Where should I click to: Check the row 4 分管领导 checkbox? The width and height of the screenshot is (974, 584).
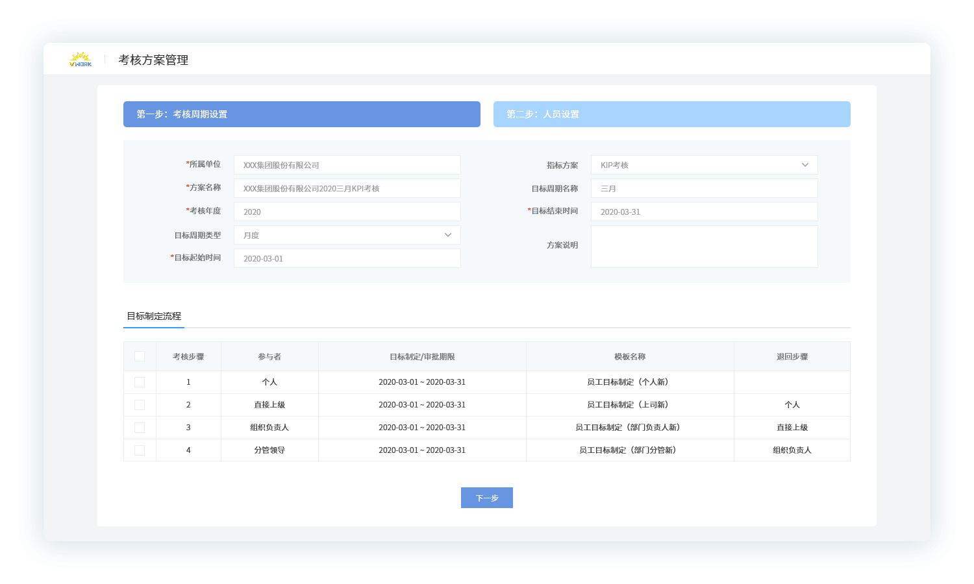(x=140, y=450)
